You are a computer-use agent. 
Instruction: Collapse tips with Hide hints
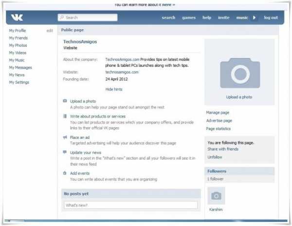pyautogui.click(x=114, y=90)
